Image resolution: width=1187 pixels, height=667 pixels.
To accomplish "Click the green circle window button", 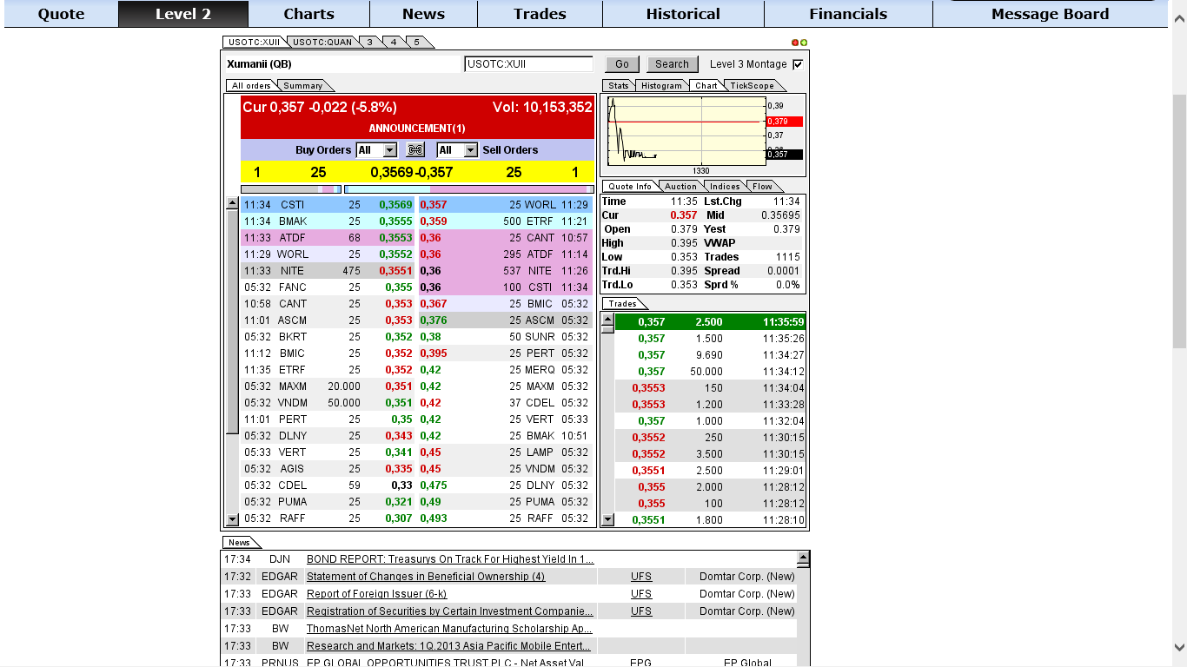I will [x=804, y=43].
